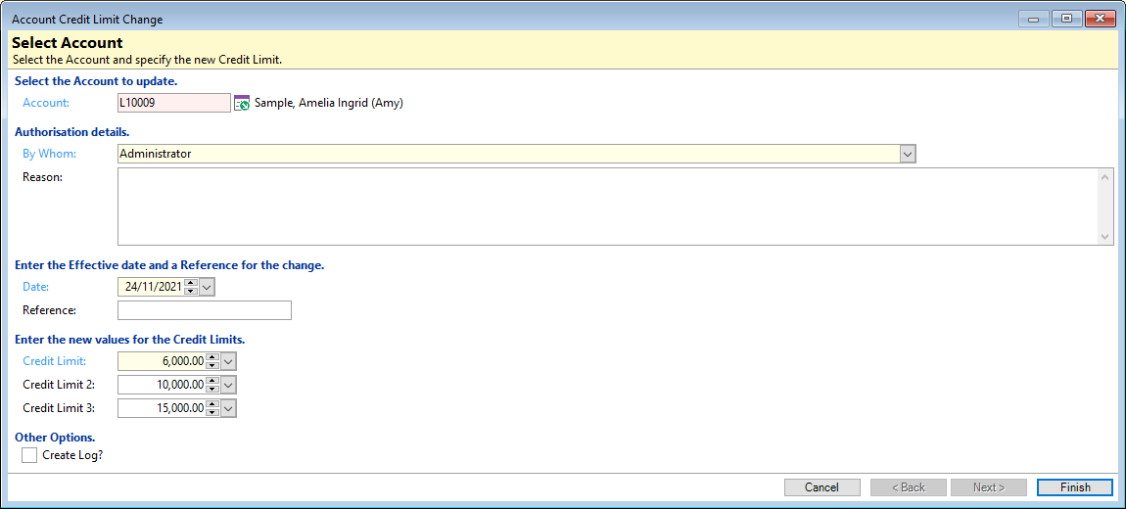Expand the Credit Limit 3 dropdown arrow

click(228, 408)
